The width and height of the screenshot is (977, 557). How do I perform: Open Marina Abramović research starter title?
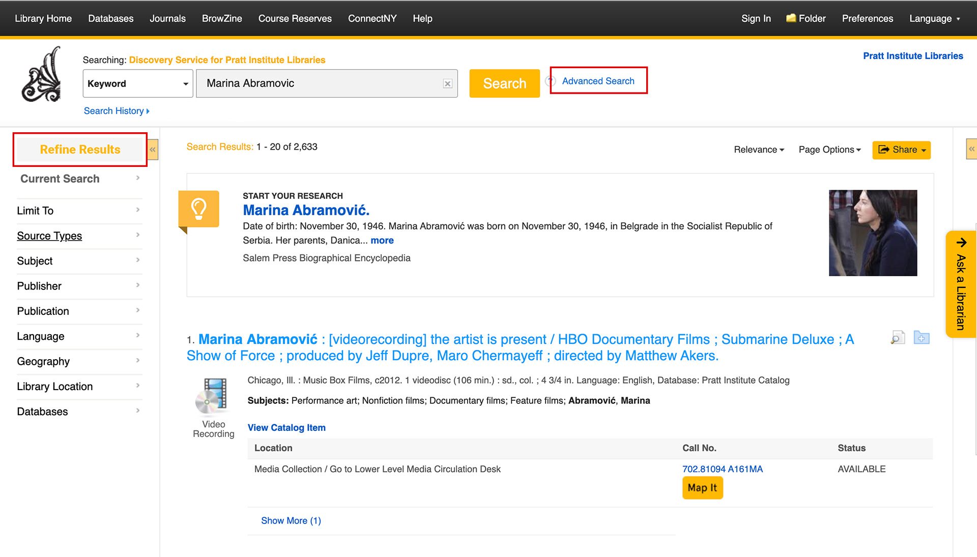[306, 210]
